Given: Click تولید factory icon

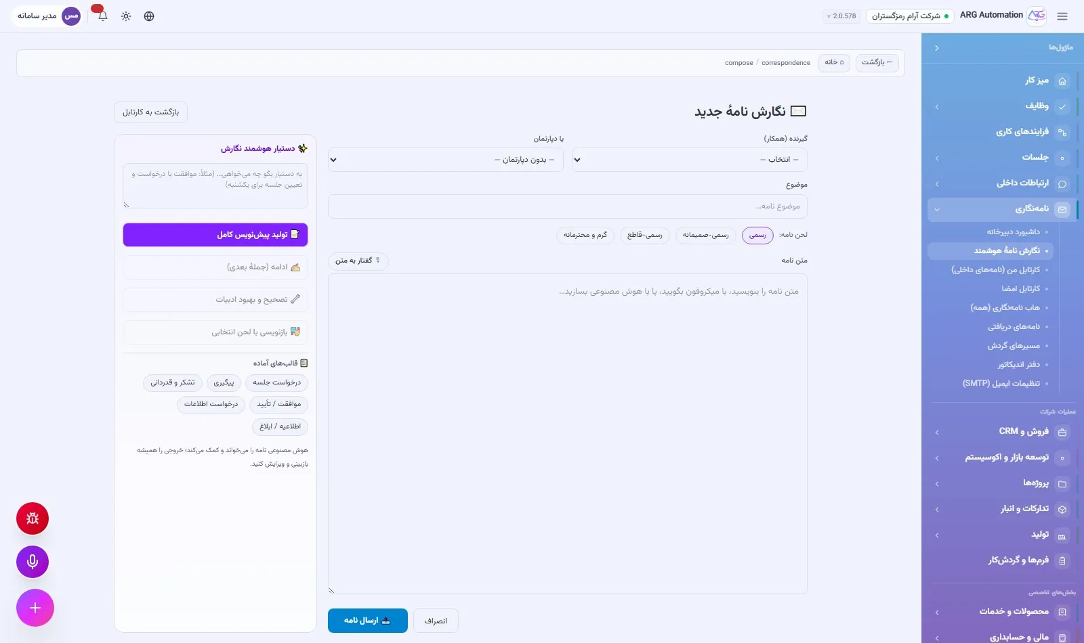Looking at the screenshot, I should pos(1062,535).
